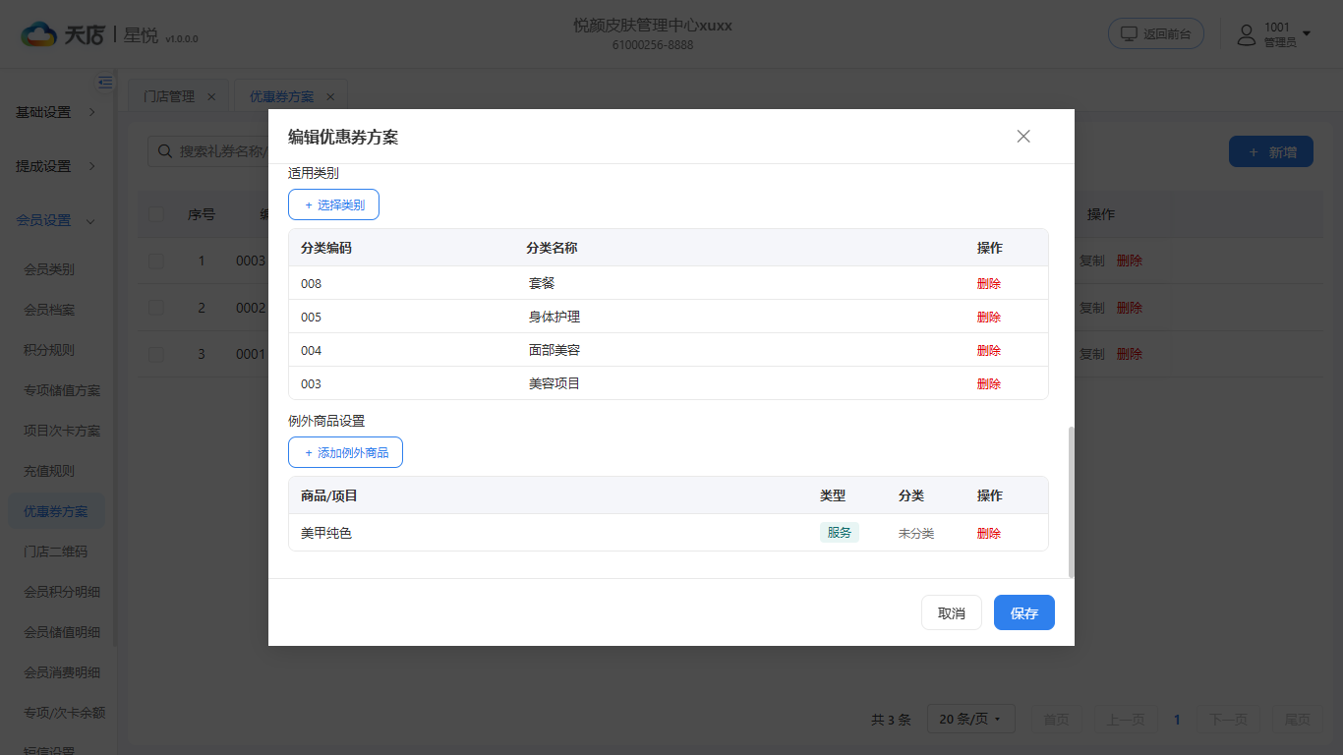The width and height of the screenshot is (1343, 755).
Task: Delete the 美甲纯色 exception item
Action: [x=989, y=533]
